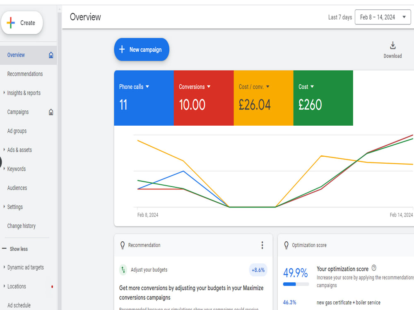Expand the Insights & reports section

click(4, 93)
